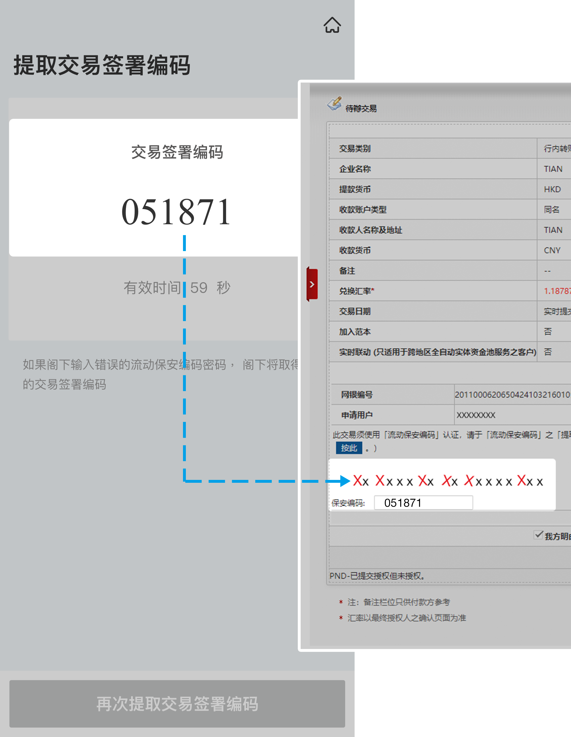This screenshot has height=737, width=571.
Task: Toggle the 我方明白 checkbox
Action: (538, 535)
